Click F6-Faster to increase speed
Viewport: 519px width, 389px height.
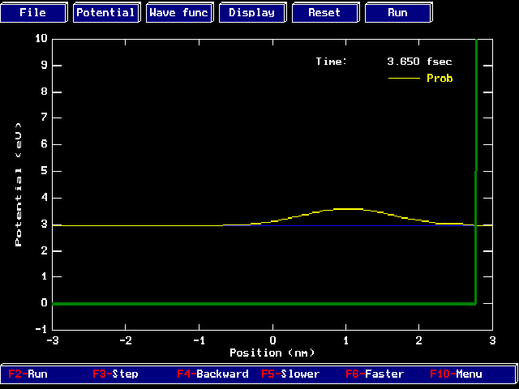click(x=375, y=374)
